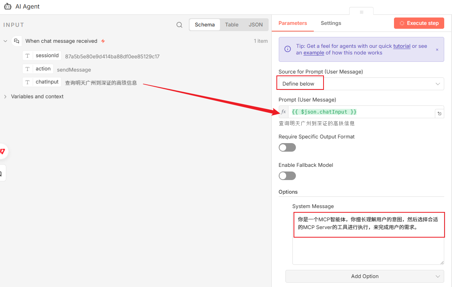Open the expression editor expand icon
The width and height of the screenshot is (452, 287).
point(439,114)
